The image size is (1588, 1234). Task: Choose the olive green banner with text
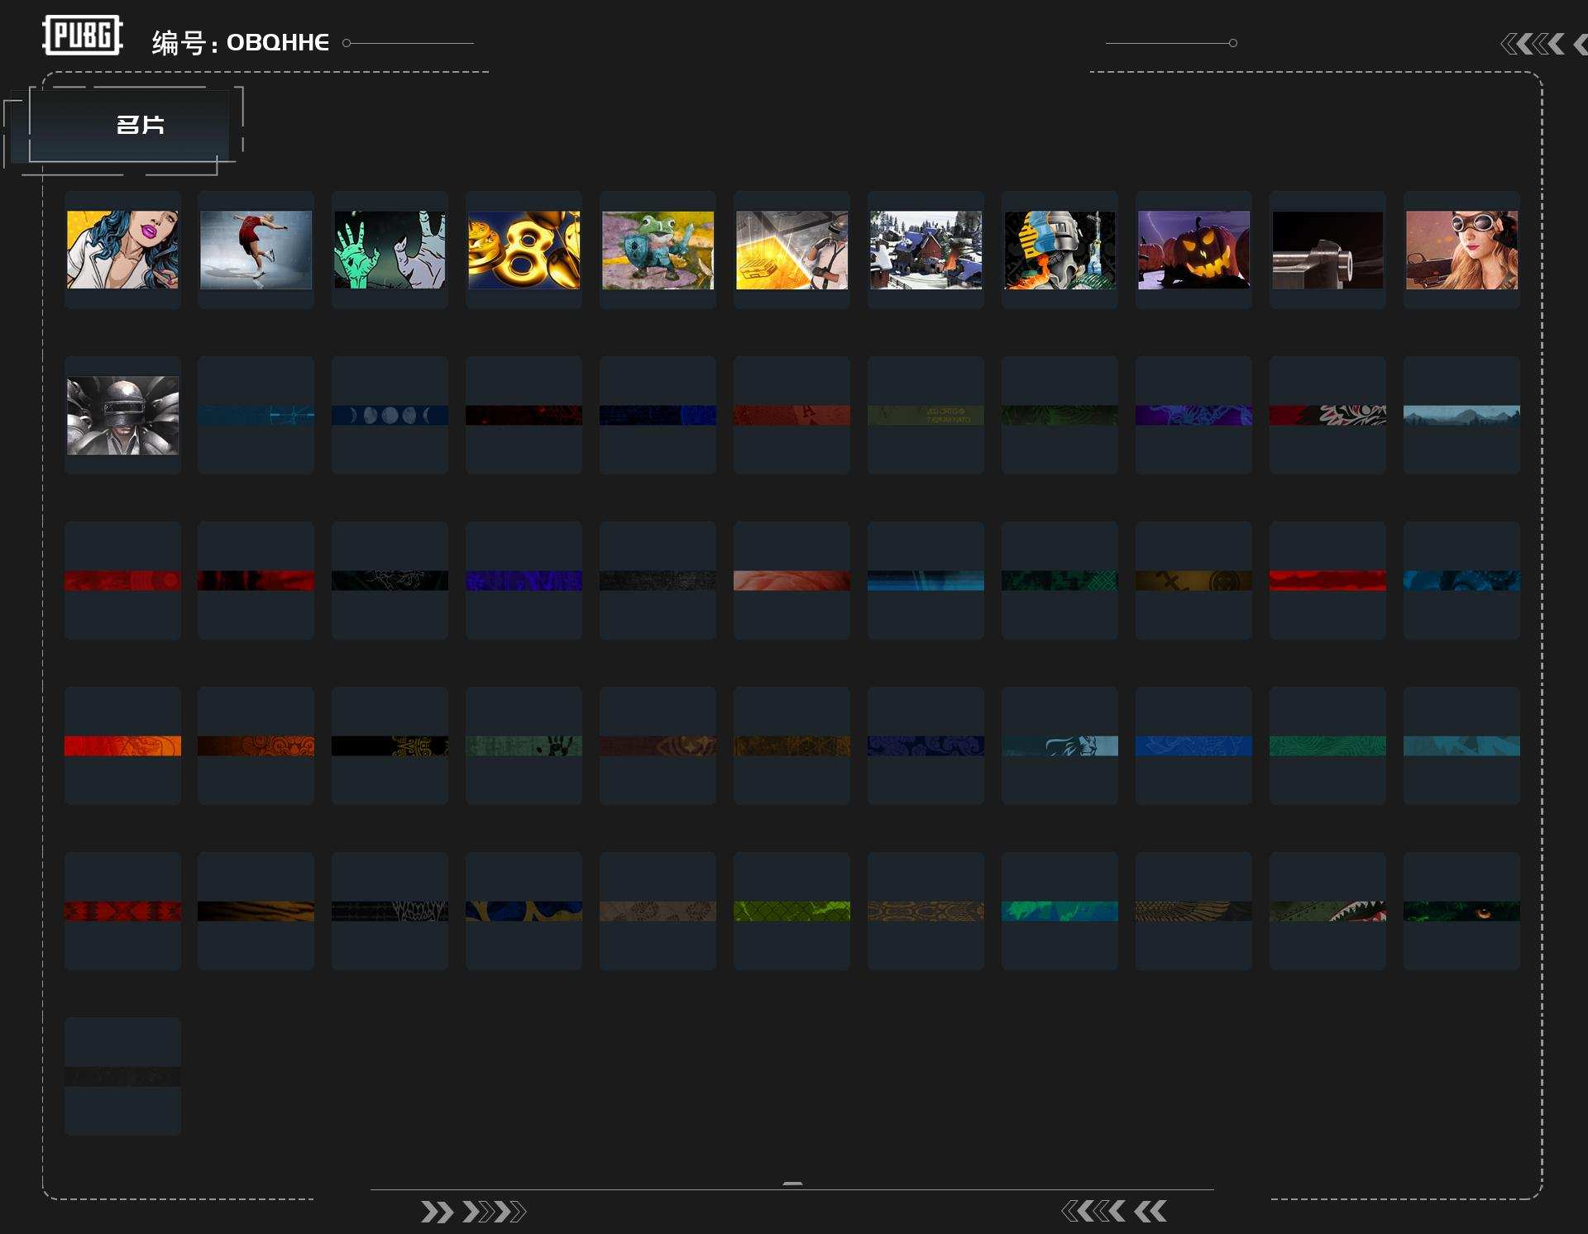926,415
